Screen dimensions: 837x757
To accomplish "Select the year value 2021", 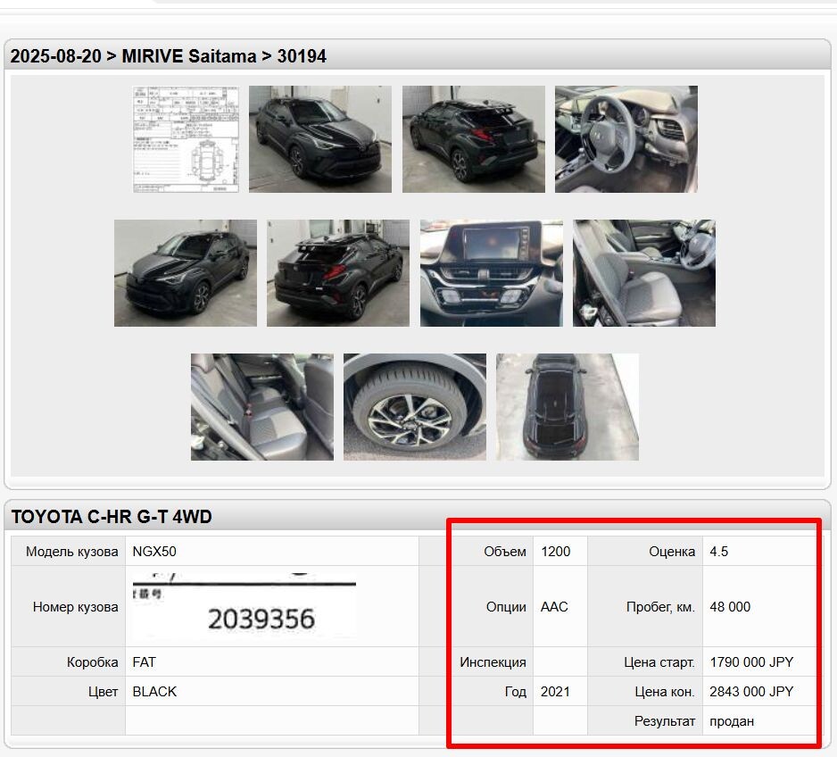I will coord(555,691).
